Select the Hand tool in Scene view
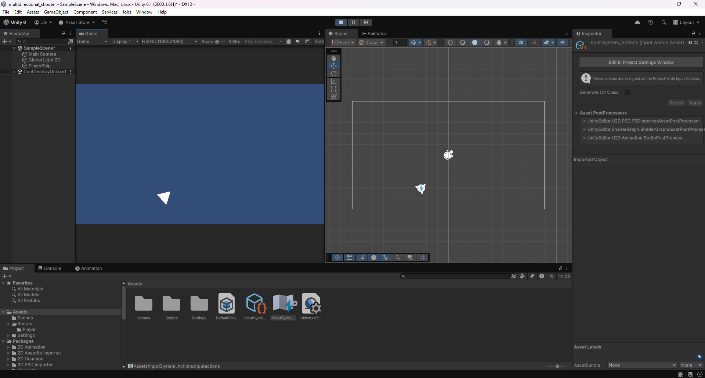 pyautogui.click(x=333, y=58)
